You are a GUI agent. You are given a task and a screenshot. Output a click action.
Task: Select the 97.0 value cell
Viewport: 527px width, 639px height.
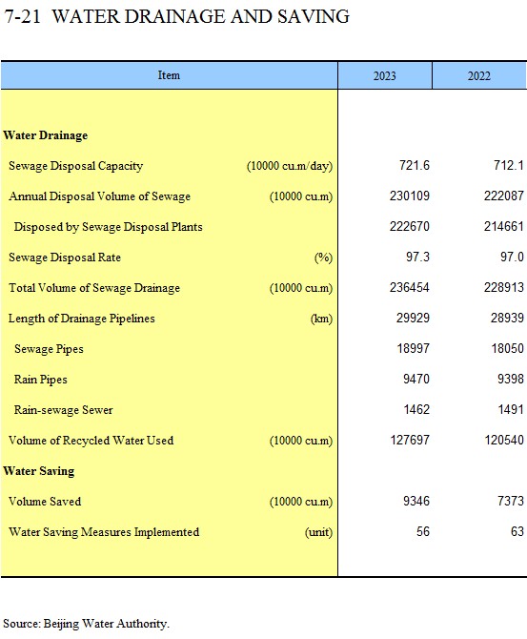point(512,257)
